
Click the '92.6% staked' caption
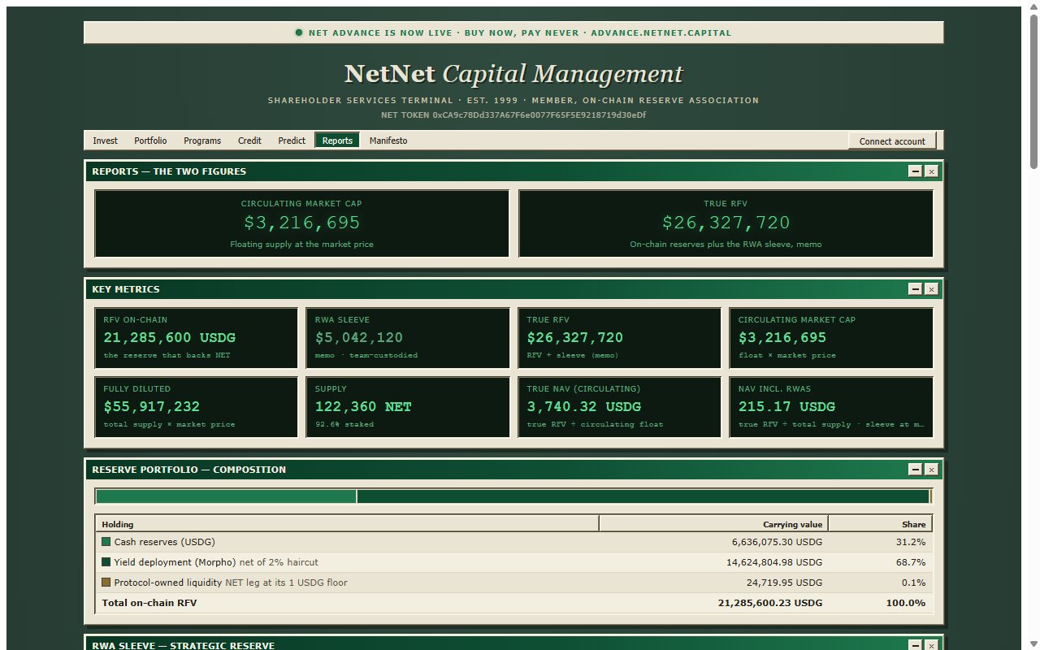(344, 424)
